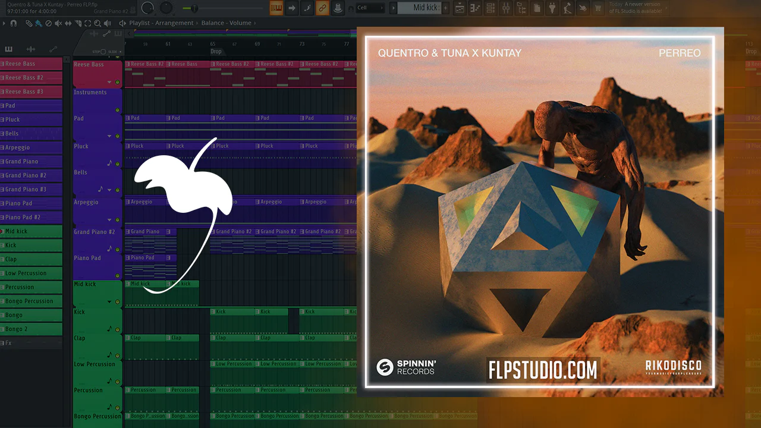Mute the Pad track
The width and height of the screenshot is (761, 428).
[118, 136]
